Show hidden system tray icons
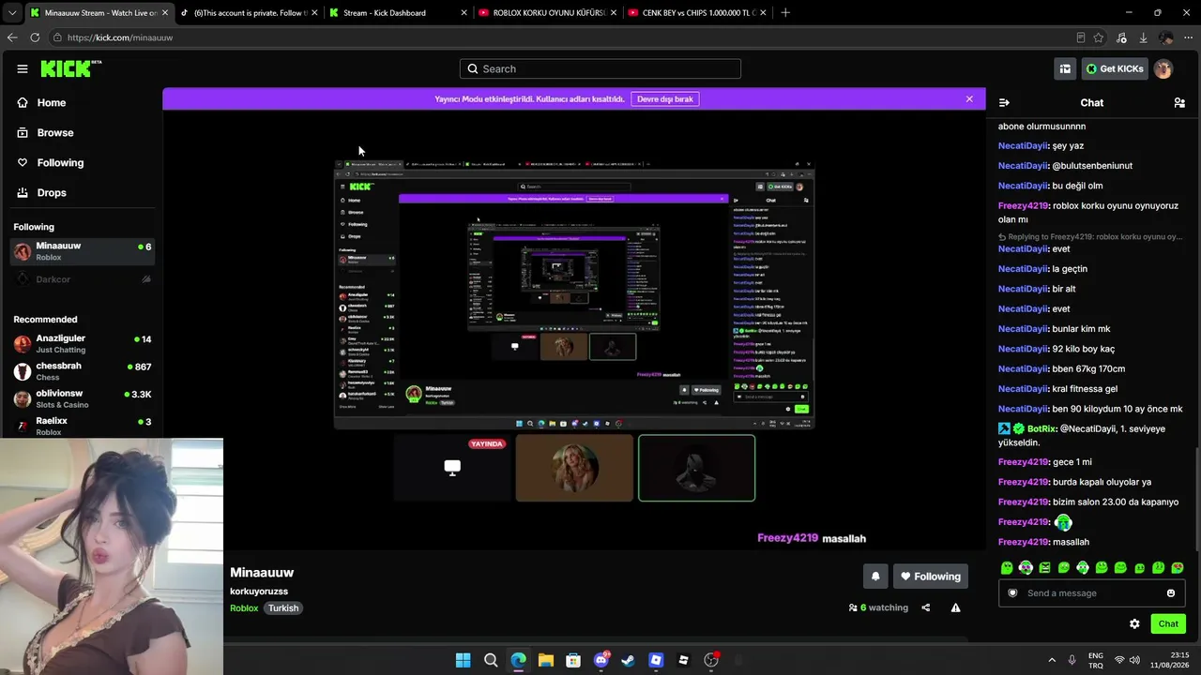 point(1051,660)
